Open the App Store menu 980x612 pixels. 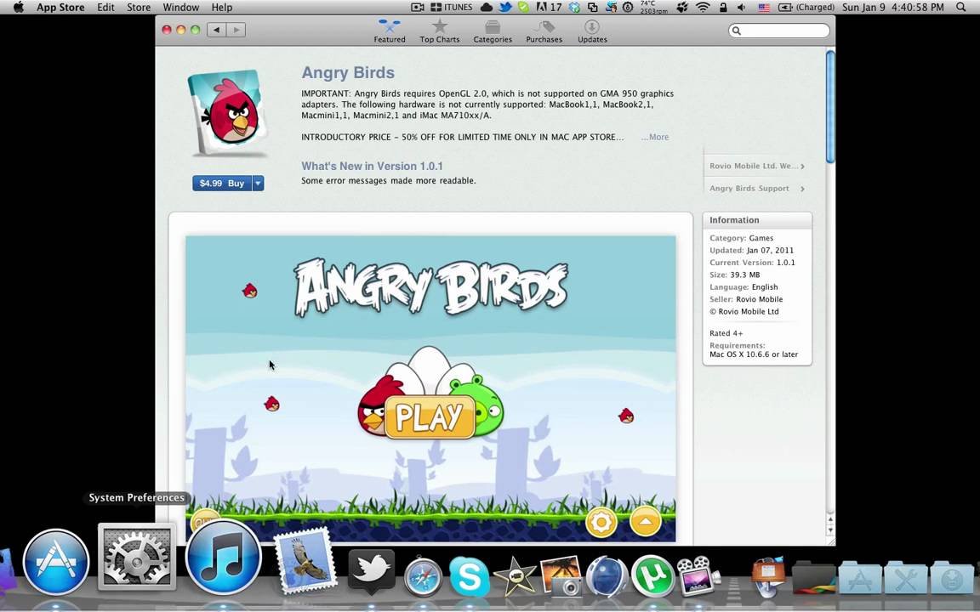click(x=60, y=8)
